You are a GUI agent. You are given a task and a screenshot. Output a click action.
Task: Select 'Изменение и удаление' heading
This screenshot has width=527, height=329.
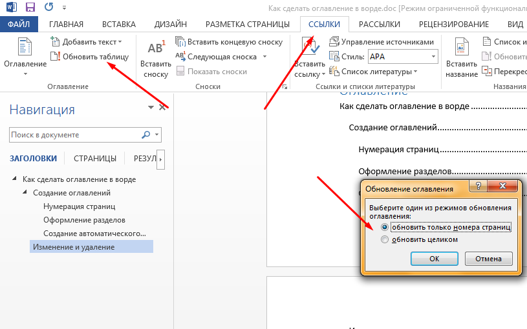coord(91,247)
